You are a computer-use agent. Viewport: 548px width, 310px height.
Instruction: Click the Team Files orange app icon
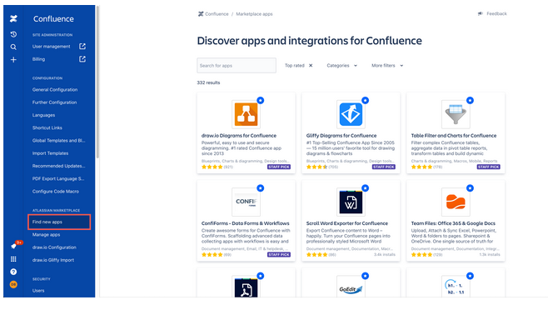tap(456, 202)
